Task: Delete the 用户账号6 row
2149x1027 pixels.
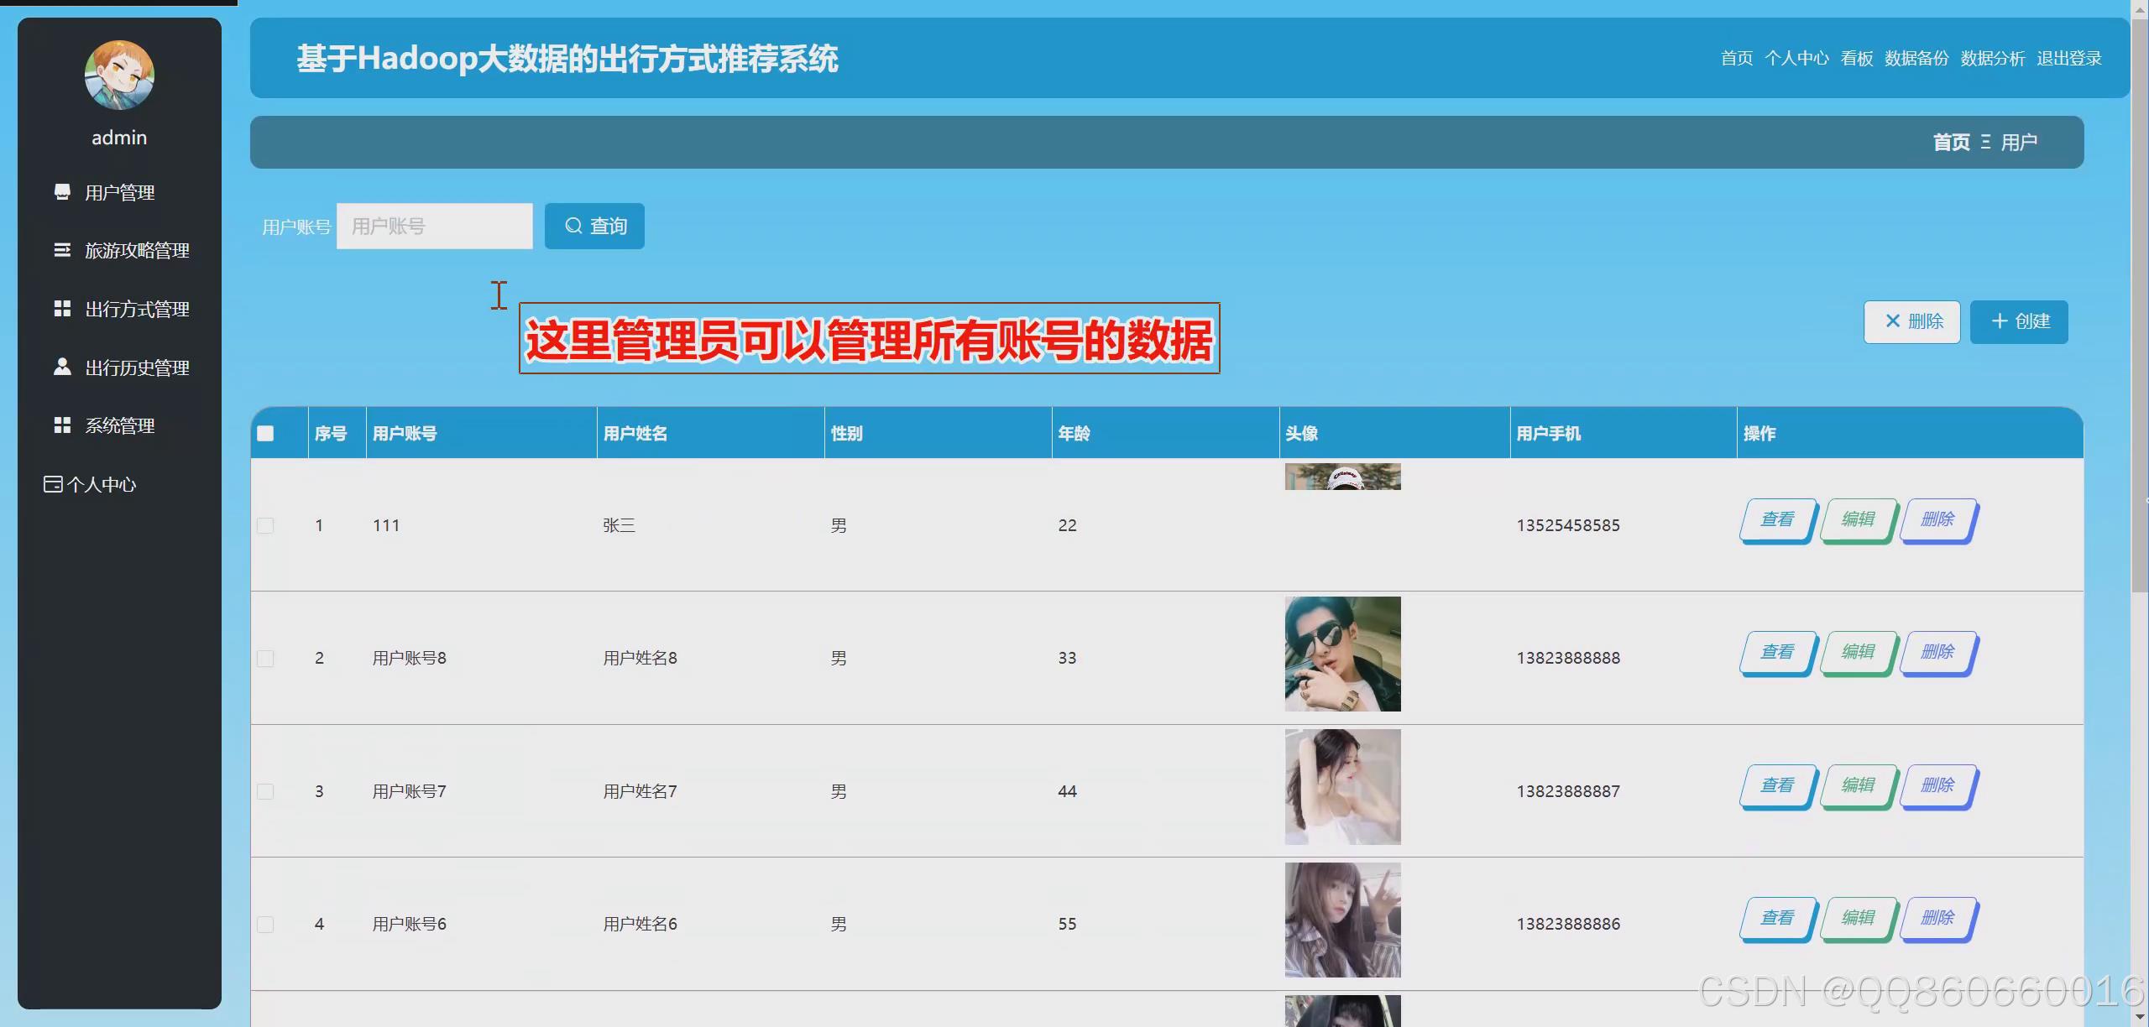Action: (1938, 919)
